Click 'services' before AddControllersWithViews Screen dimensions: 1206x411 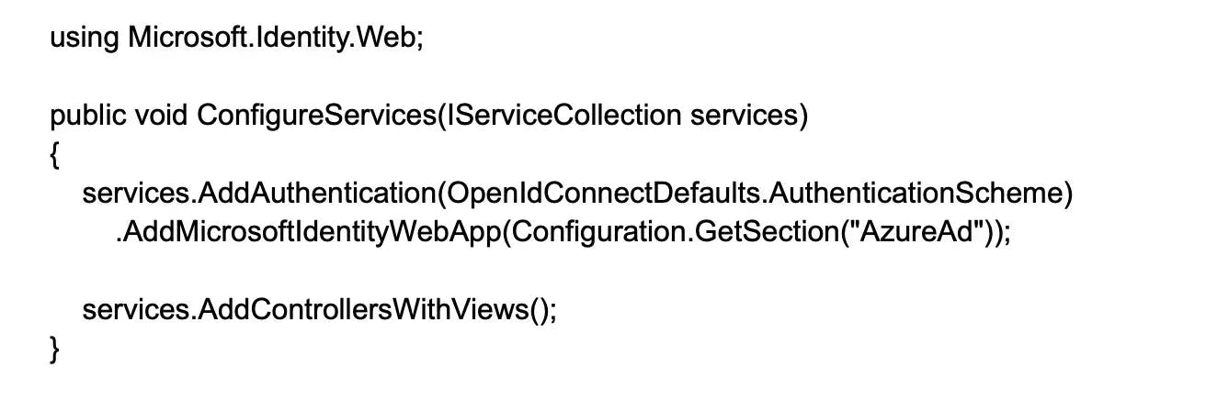(136, 310)
